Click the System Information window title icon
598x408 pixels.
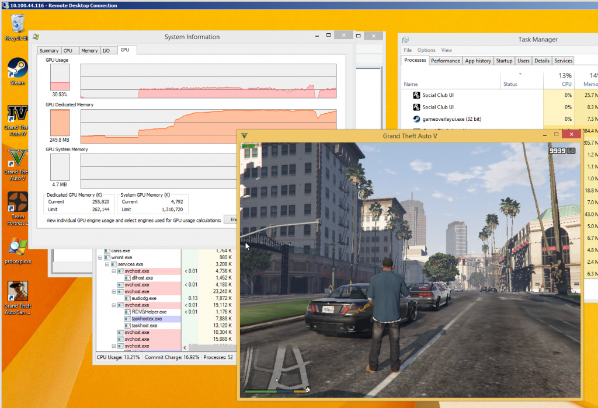(36, 37)
